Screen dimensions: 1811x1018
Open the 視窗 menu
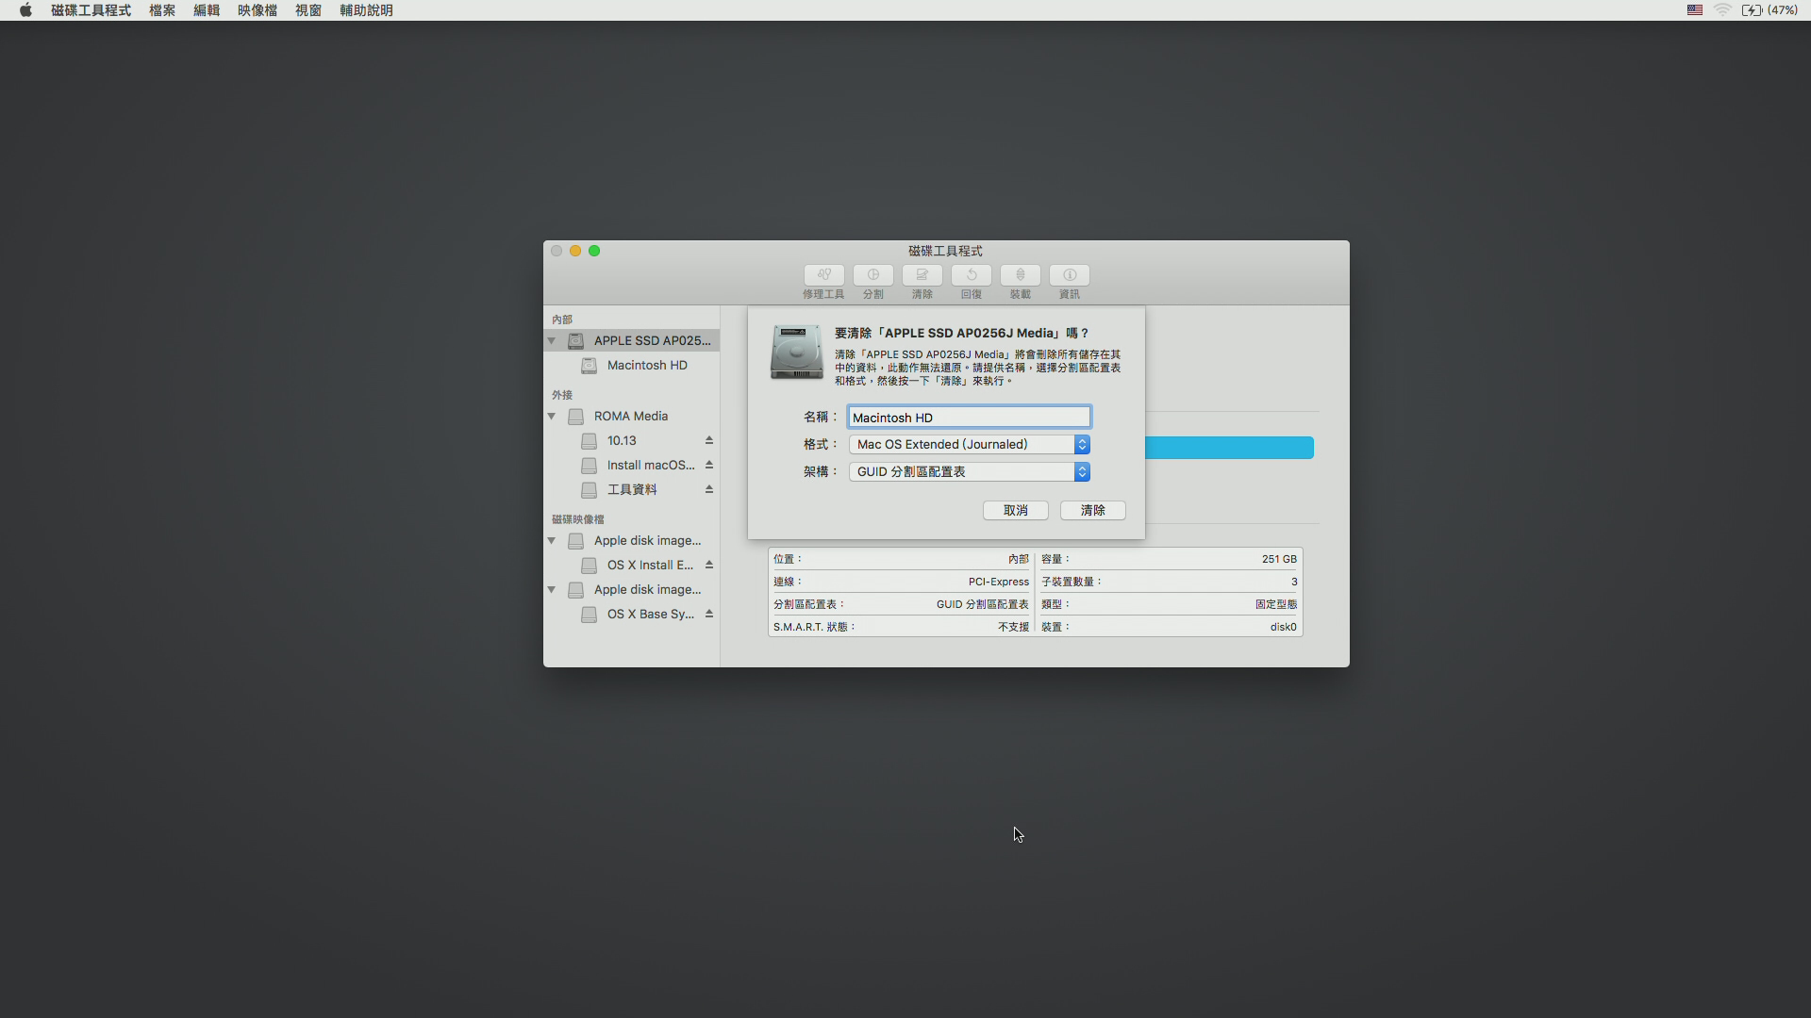[x=308, y=10]
